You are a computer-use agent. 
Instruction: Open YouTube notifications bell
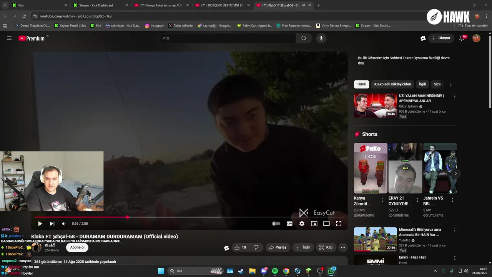(462, 38)
